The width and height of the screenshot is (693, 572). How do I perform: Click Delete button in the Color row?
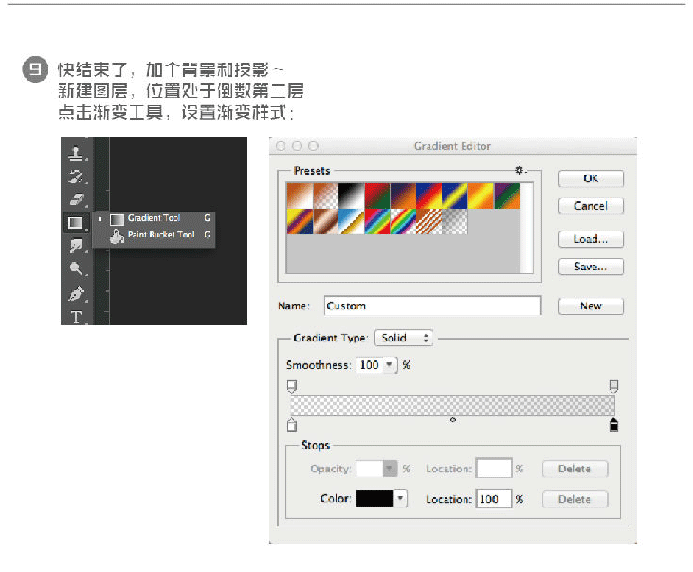tap(574, 500)
